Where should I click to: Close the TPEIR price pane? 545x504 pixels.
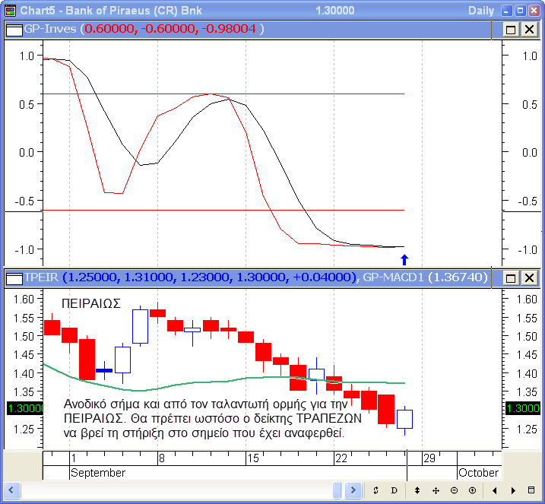click(x=528, y=277)
